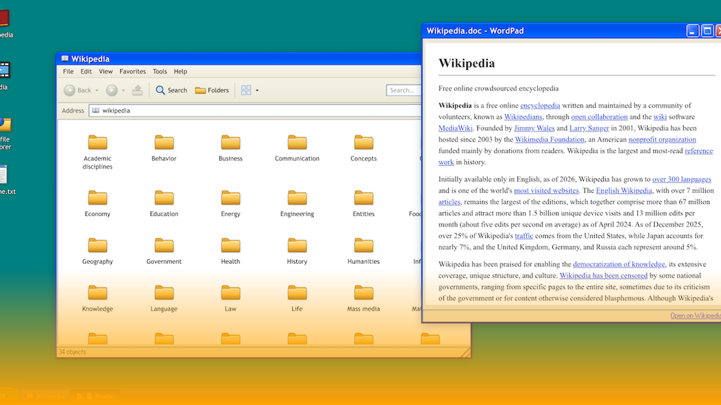Follow the Larry Sanger link
This screenshot has width=721, height=405.
[589, 128]
